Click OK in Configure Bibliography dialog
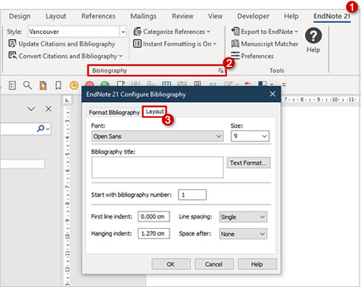 (x=171, y=264)
